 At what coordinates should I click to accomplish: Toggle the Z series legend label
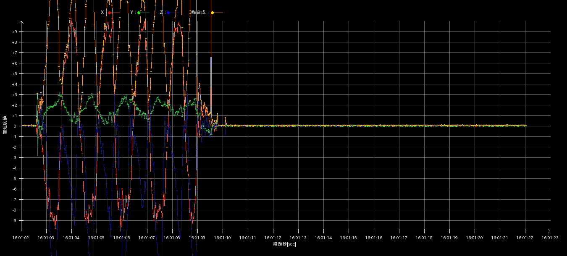pos(162,13)
